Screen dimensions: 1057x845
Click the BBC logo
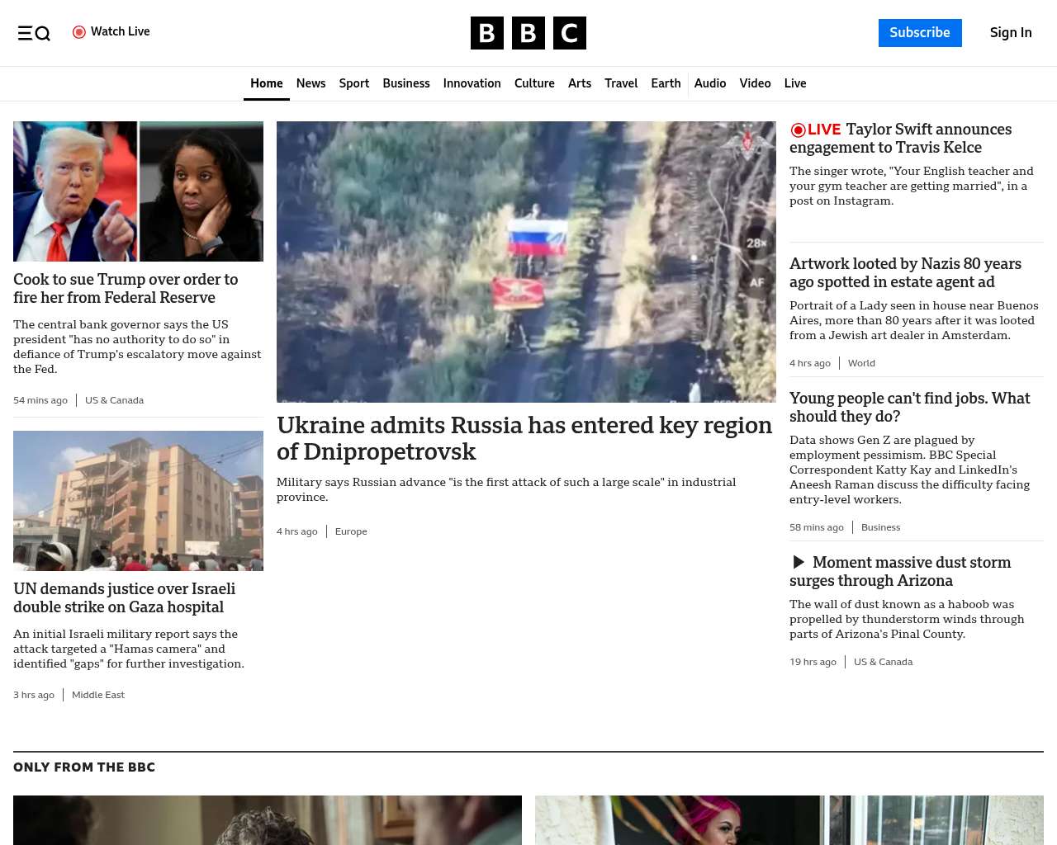(528, 33)
